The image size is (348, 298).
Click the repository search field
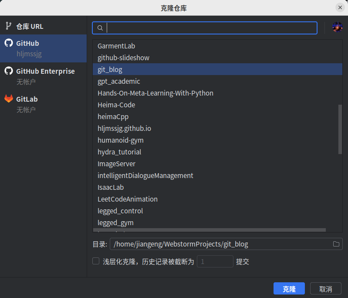pyautogui.click(x=205, y=28)
